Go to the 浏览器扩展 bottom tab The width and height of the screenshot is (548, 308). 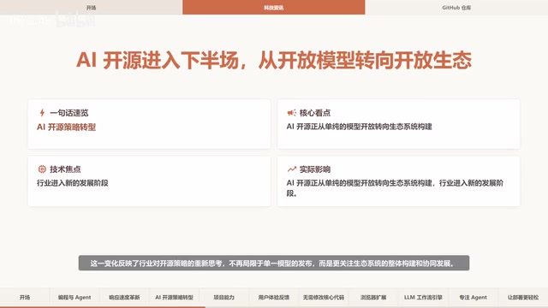[x=373, y=297]
